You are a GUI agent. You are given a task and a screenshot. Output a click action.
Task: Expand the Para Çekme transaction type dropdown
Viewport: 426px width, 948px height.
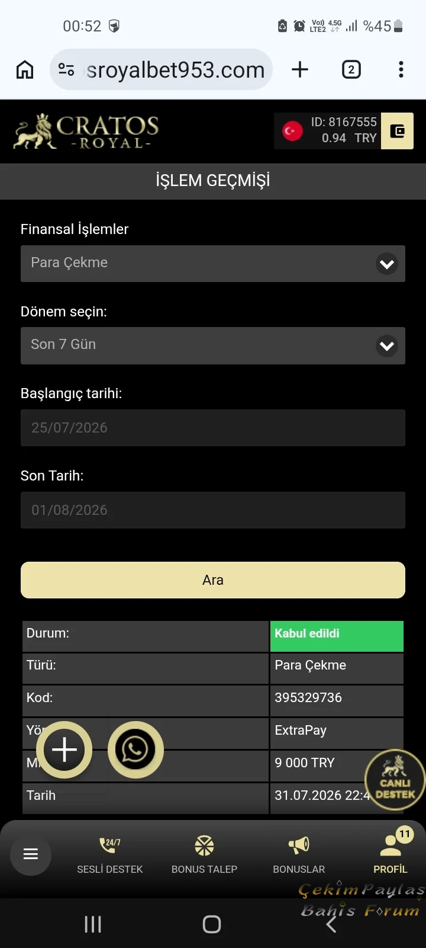click(213, 264)
